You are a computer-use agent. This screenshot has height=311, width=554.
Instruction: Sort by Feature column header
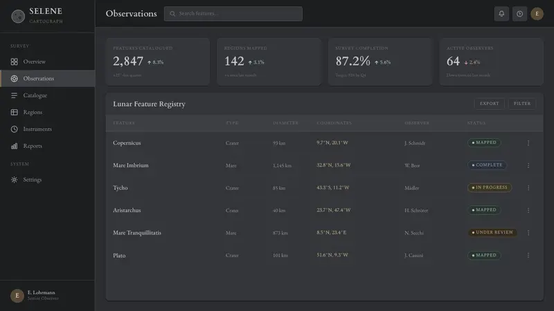[x=124, y=123]
